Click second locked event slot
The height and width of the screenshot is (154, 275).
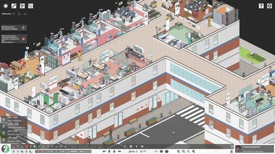[x=19, y=14]
